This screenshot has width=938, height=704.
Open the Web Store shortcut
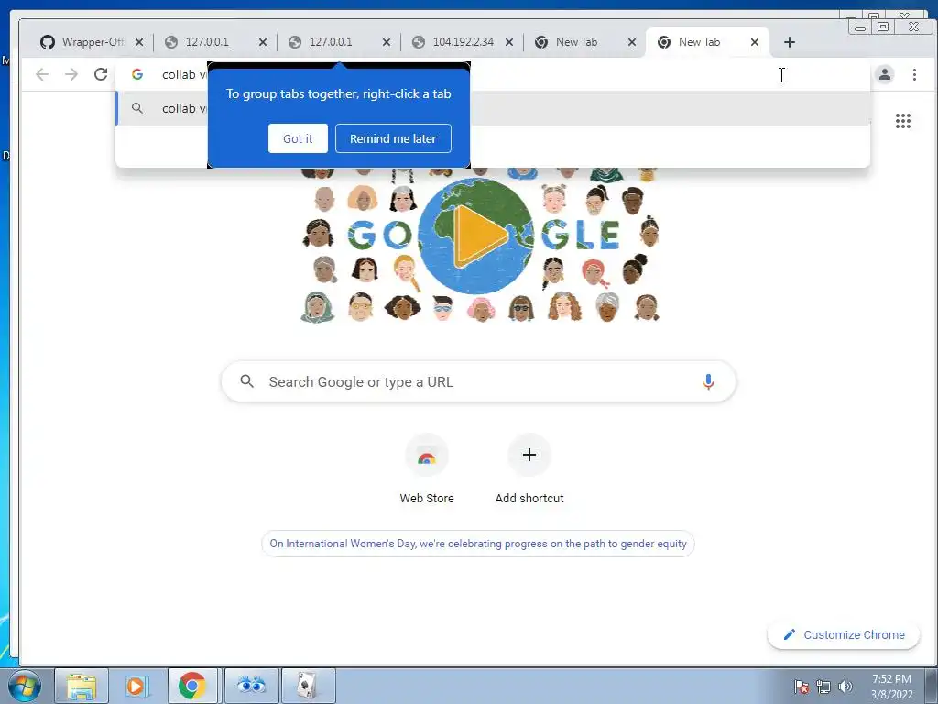pyautogui.click(x=427, y=470)
